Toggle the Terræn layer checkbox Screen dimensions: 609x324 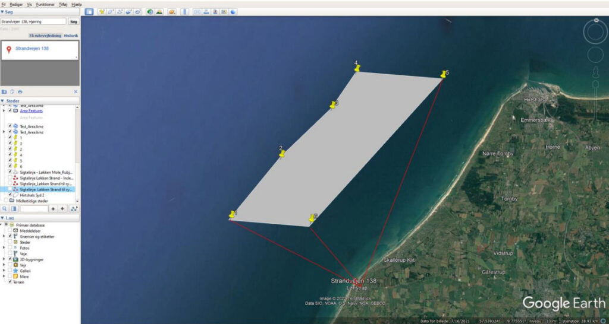click(x=10, y=282)
